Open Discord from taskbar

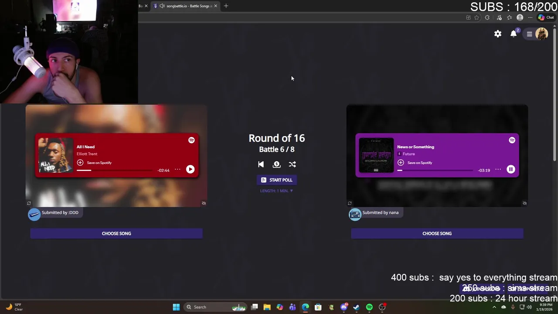[x=344, y=307]
